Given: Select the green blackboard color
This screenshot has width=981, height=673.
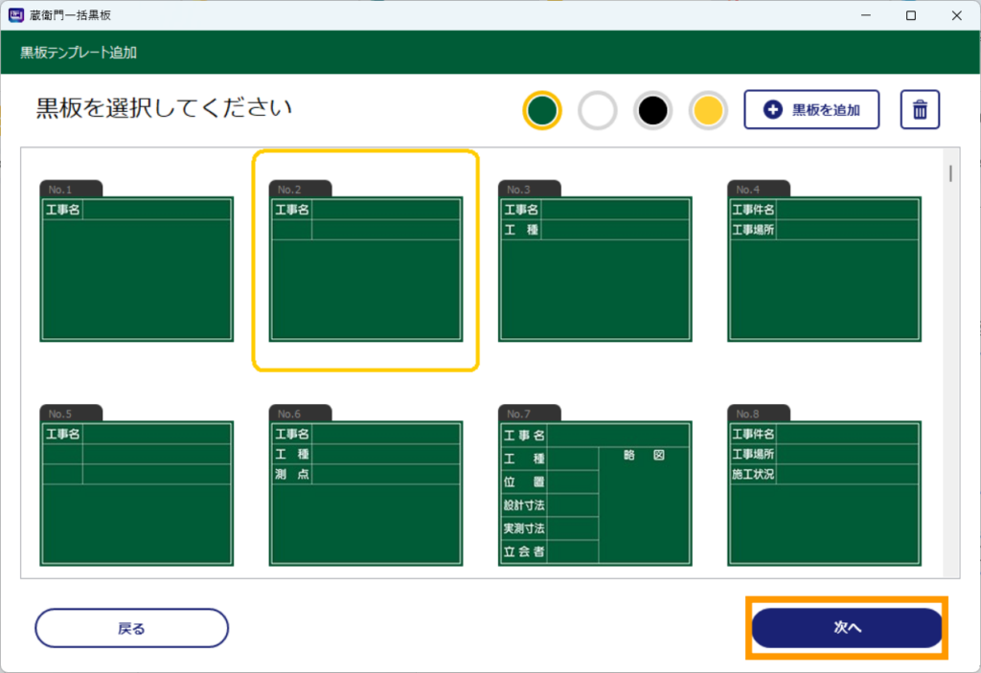Looking at the screenshot, I should (542, 110).
